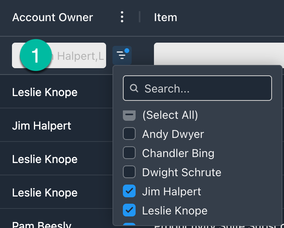
Task: Click the Andy Dwyer label in list
Action: click(x=173, y=134)
